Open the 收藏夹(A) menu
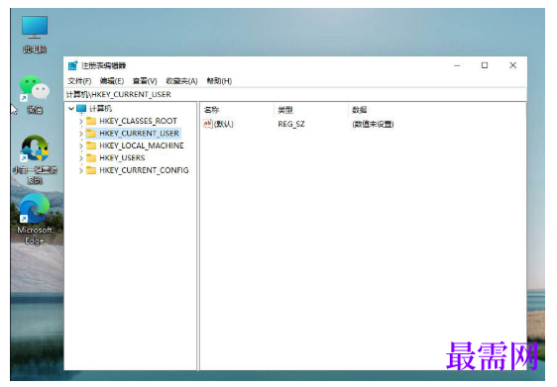The image size is (557, 387). pos(181,81)
